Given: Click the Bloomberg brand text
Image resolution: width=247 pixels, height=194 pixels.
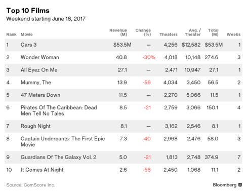Looking at the screenshot, I should (225, 185).
